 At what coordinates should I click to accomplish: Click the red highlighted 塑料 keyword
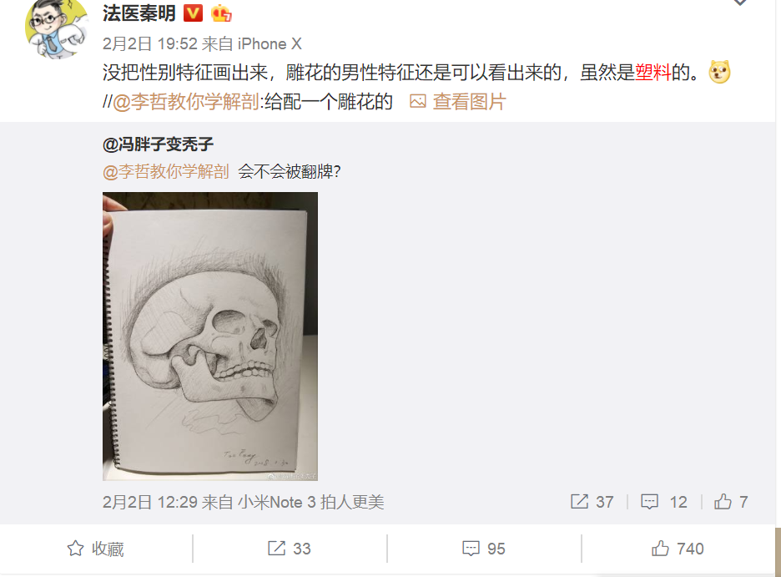point(653,73)
